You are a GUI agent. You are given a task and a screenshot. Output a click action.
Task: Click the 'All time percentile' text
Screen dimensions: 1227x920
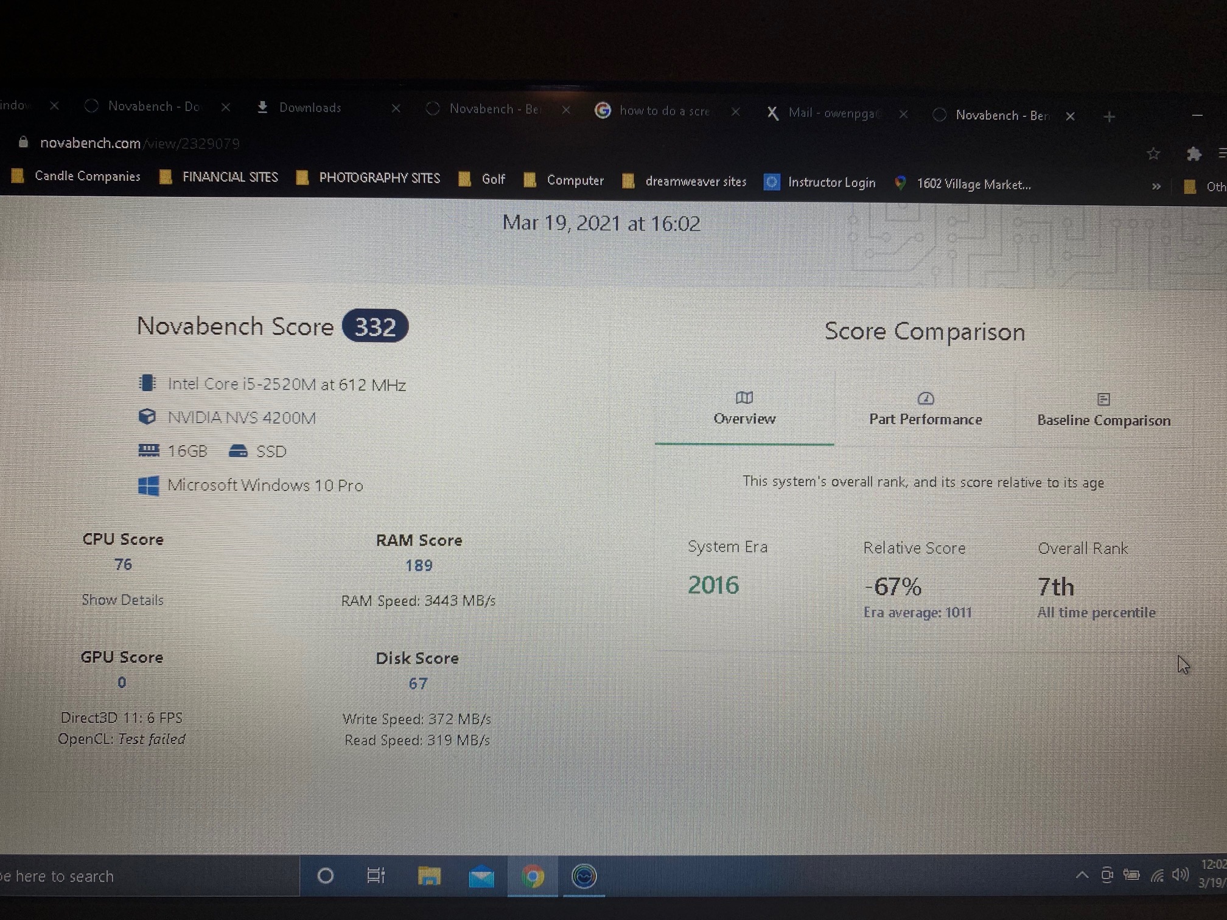point(1096,612)
